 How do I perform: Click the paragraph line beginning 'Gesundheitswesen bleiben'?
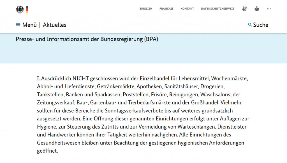(x=141, y=143)
